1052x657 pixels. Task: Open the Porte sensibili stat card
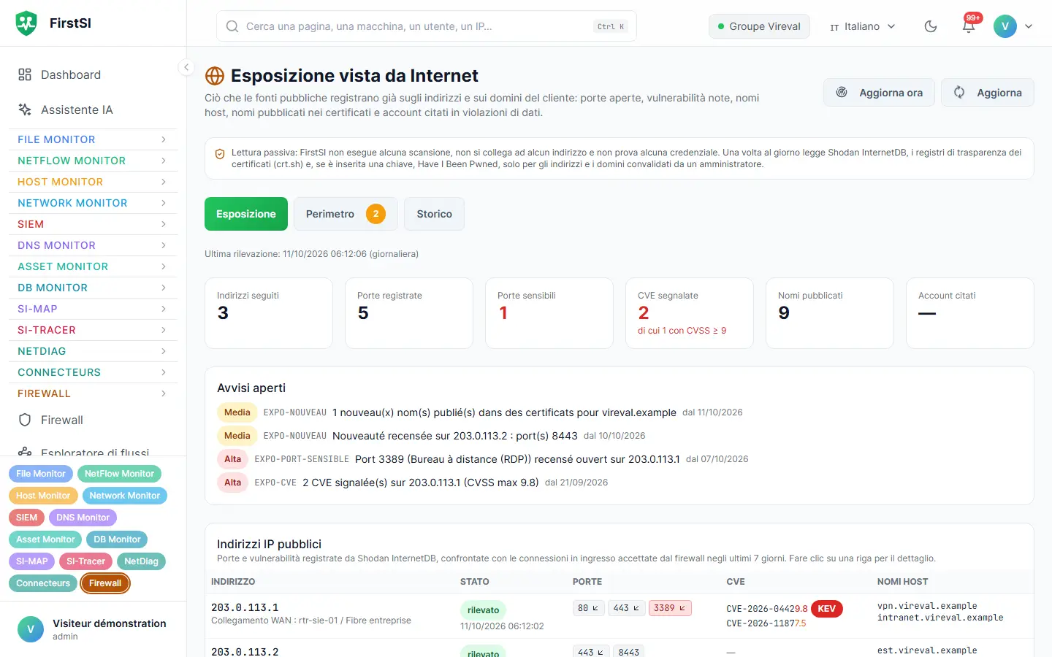tap(549, 313)
